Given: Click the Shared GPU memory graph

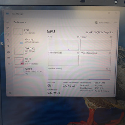Looking at the screenshot, I should tap(79, 75).
